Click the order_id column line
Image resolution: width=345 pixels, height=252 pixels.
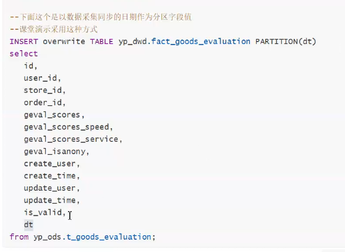tap(45, 103)
